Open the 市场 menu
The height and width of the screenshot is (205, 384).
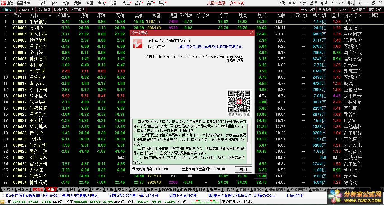[54, 3]
